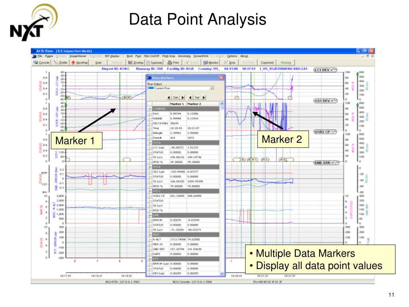This screenshot has width=409, height=307.
Task: Click the NCU RTD address in status bar
Action: 122,282
